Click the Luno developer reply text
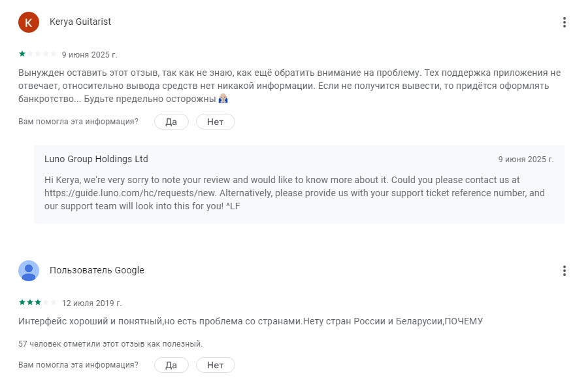The image size is (575, 378). pos(294,193)
